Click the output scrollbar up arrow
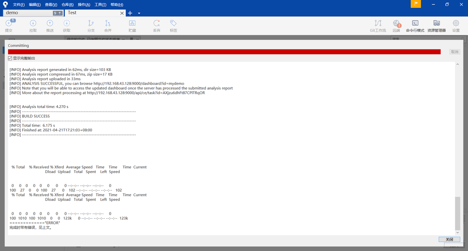This screenshot has width=468, height=251. 457,64
